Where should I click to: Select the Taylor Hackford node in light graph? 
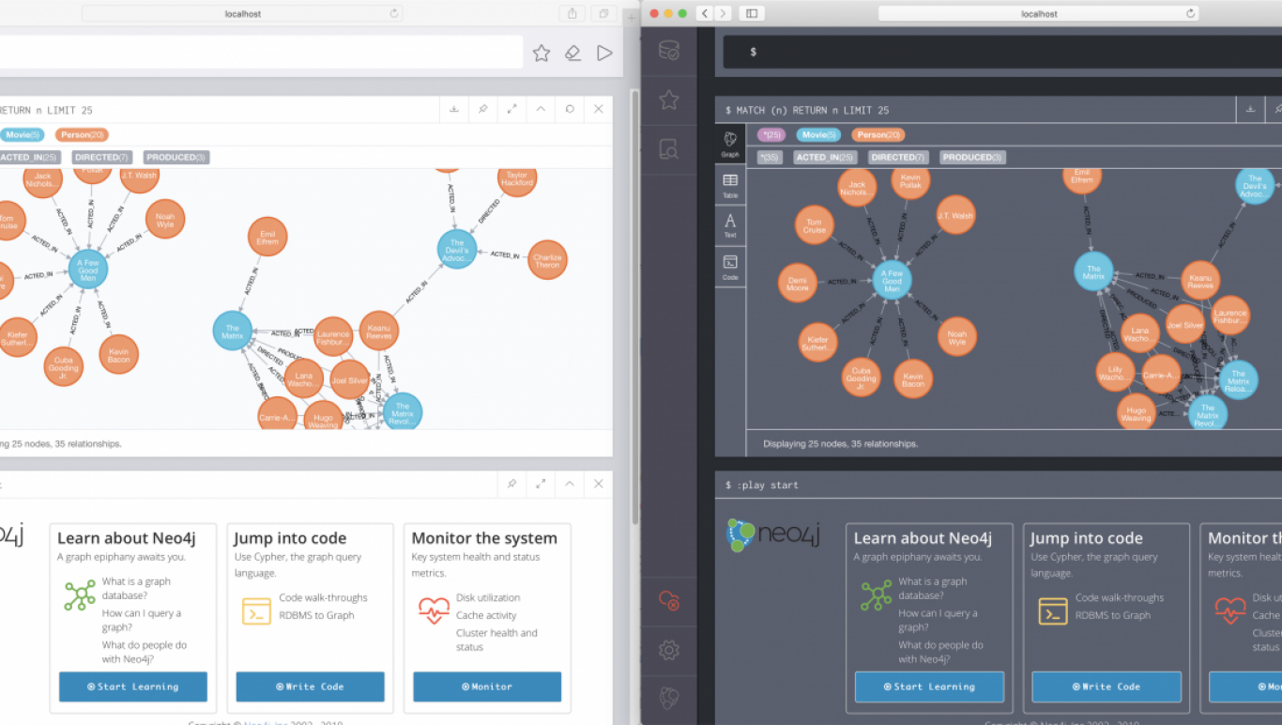click(516, 178)
